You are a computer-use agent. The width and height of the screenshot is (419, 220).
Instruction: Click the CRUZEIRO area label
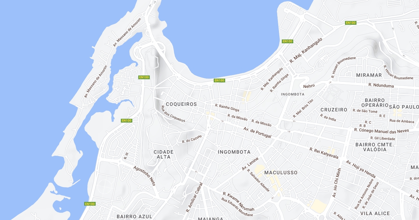(x=334, y=110)
